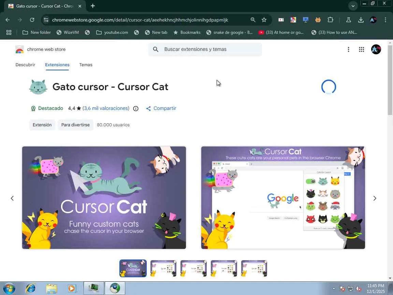Open Chrome Labs flask icon
This screenshot has width=393, height=295.
(x=348, y=20)
